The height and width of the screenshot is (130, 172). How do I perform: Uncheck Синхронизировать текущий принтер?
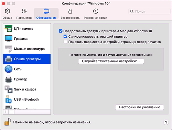point(65,37)
